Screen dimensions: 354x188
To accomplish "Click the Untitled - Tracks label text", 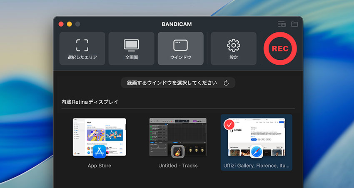I will pyautogui.click(x=178, y=166).
